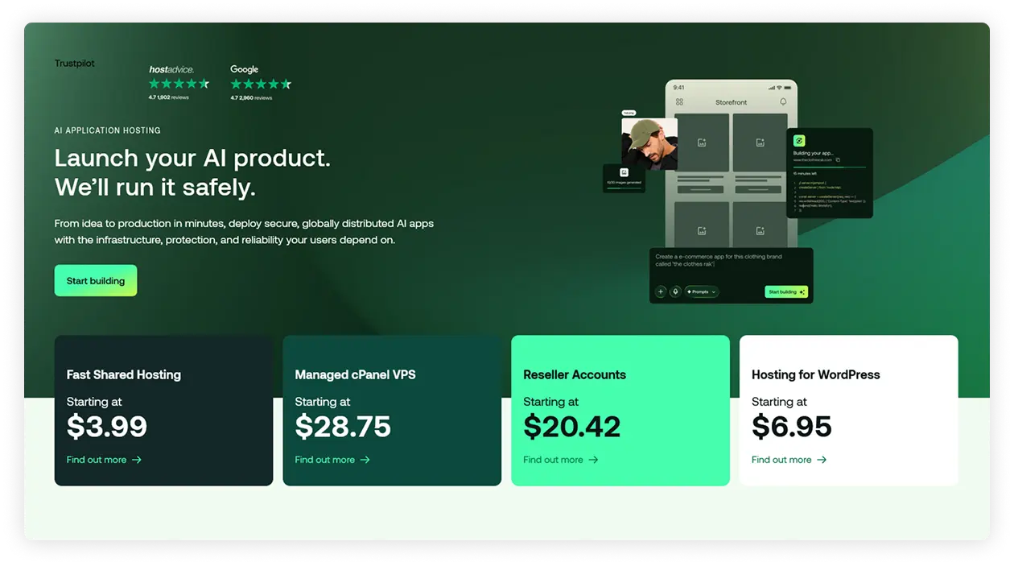
Task: Click Start building in the prompt composer
Action: click(x=782, y=291)
